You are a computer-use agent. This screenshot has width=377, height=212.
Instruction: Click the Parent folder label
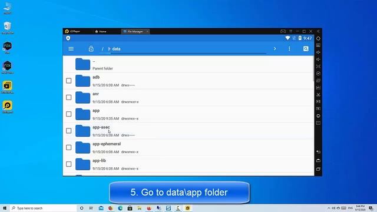102,68
